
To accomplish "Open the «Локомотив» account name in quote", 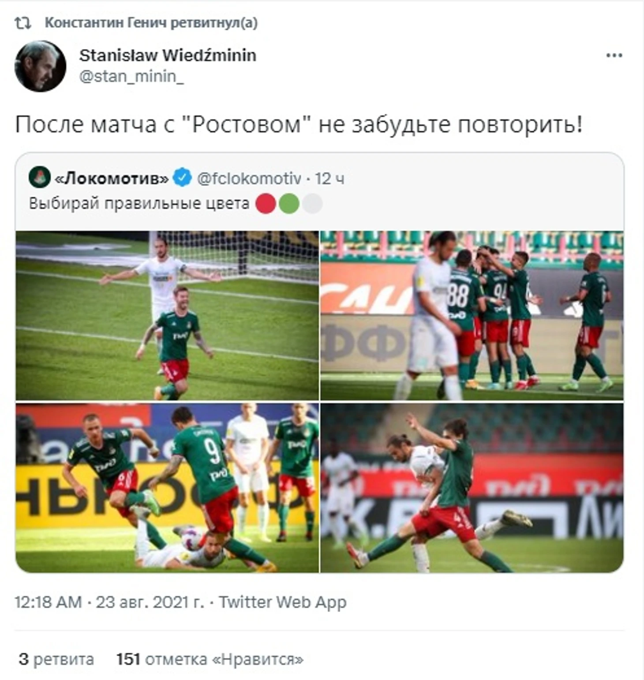I will click(x=112, y=178).
